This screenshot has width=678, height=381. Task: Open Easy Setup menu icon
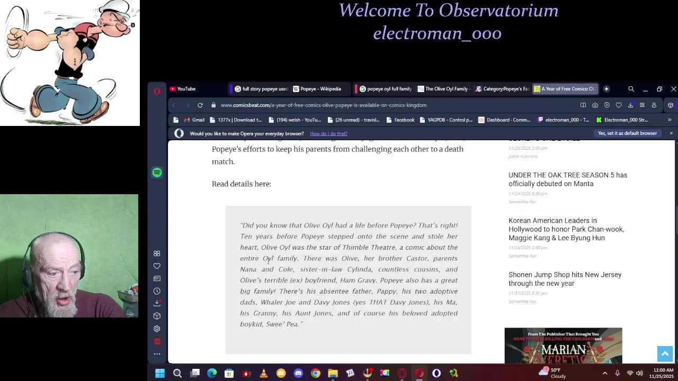click(x=642, y=105)
